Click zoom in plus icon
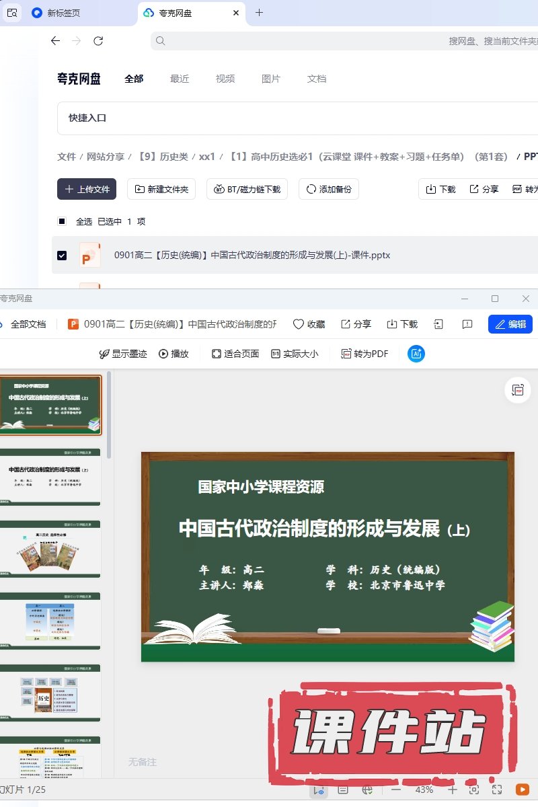The width and height of the screenshot is (538, 807). 452,790
